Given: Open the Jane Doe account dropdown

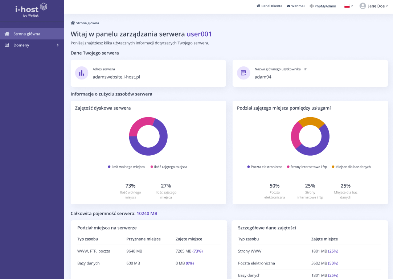Looking at the screenshot, I should point(374,6).
